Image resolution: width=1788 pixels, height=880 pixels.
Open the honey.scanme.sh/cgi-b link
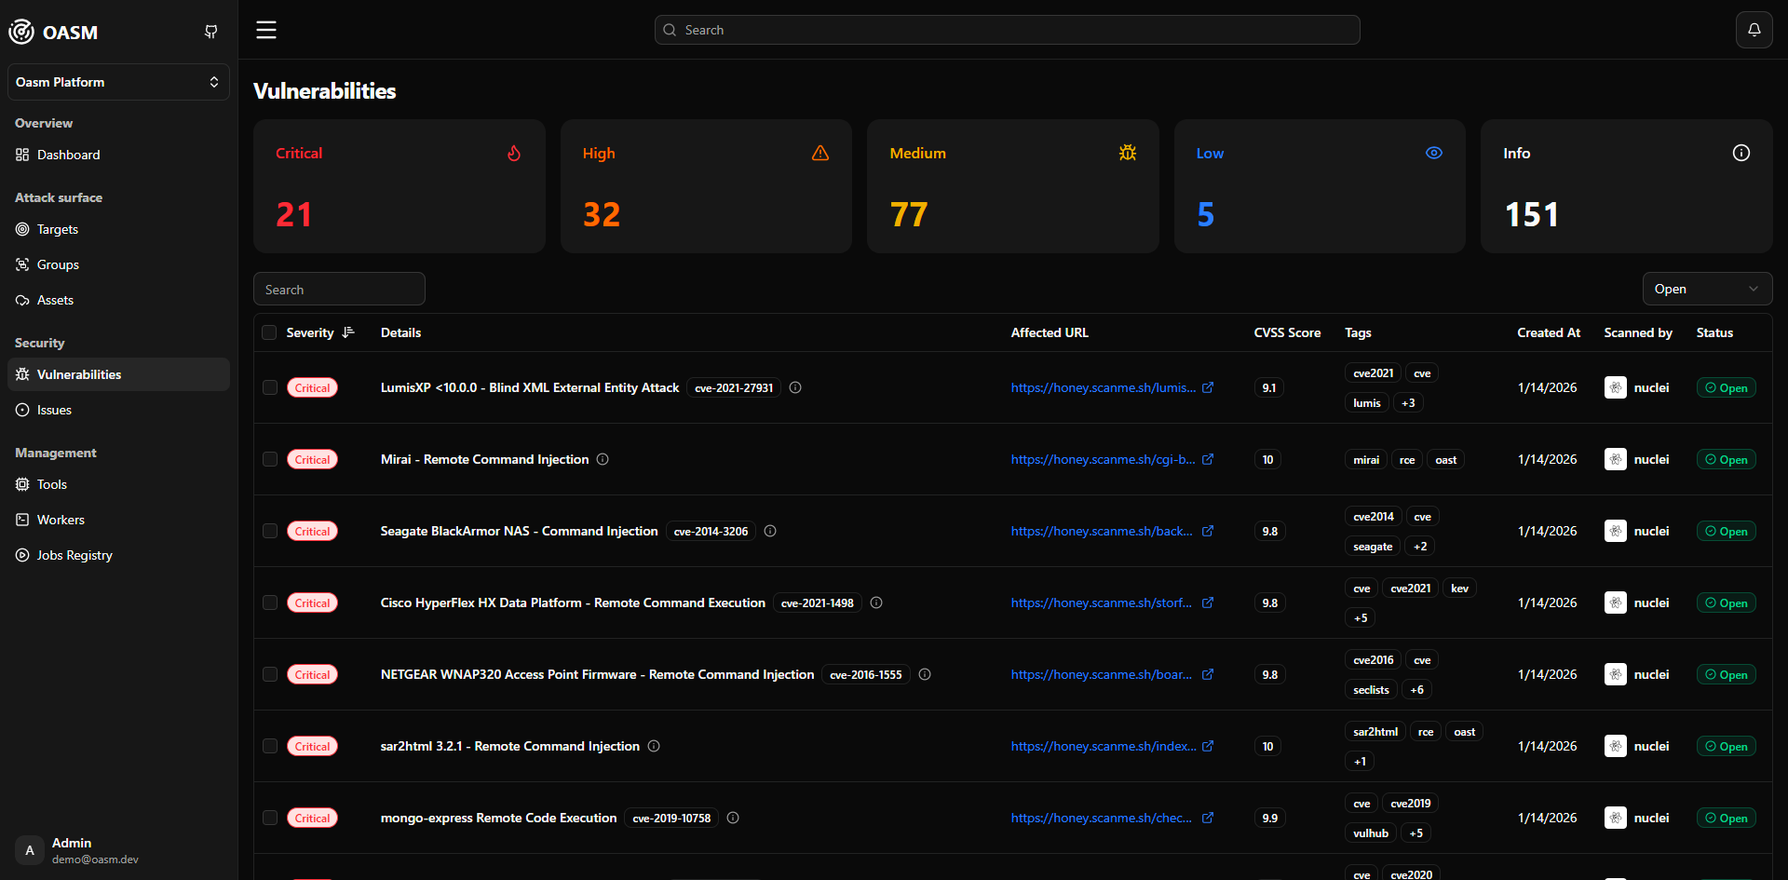pyautogui.click(x=1103, y=459)
